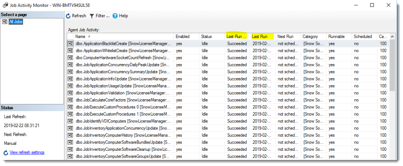The image size is (403, 166).
Task: Select the All Jobs page
Action: (16, 22)
